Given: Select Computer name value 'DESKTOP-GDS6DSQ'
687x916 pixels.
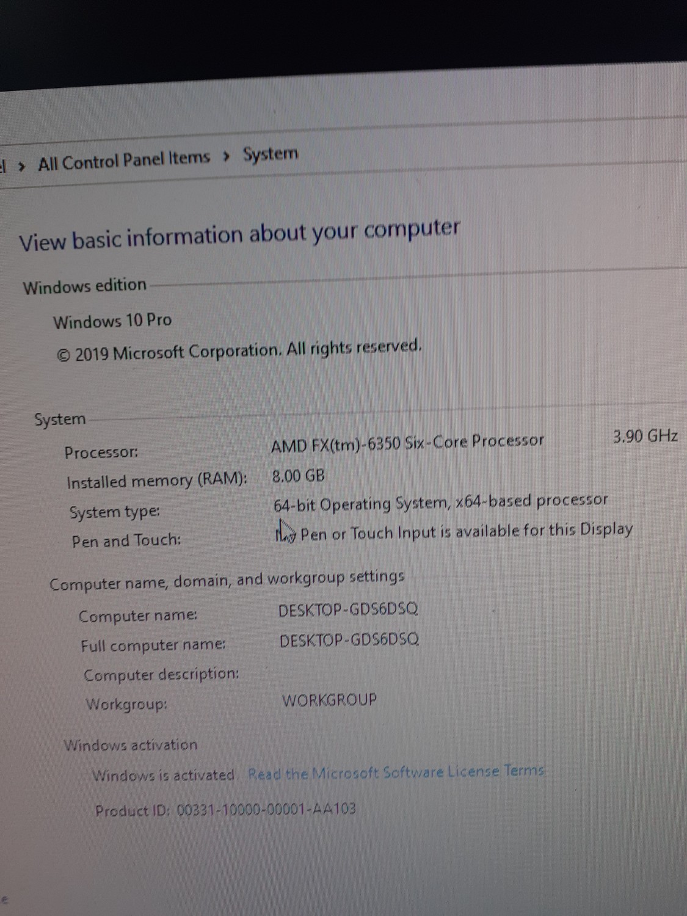Looking at the screenshot, I should tap(348, 610).
